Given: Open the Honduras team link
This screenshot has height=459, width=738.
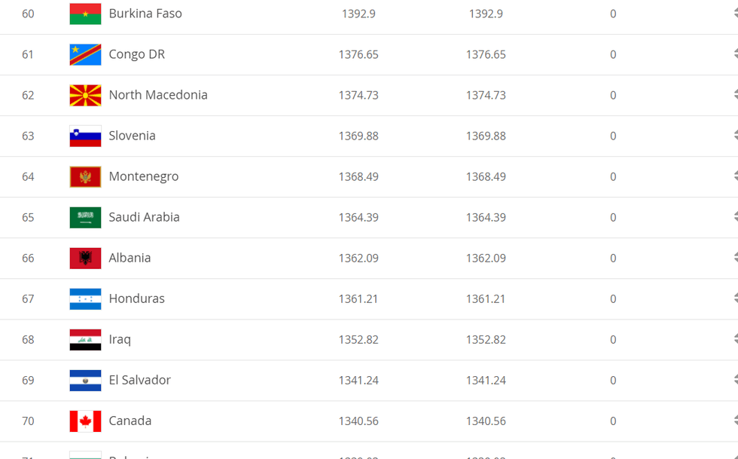Looking at the screenshot, I should pyautogui.click(x=136, y=298).
